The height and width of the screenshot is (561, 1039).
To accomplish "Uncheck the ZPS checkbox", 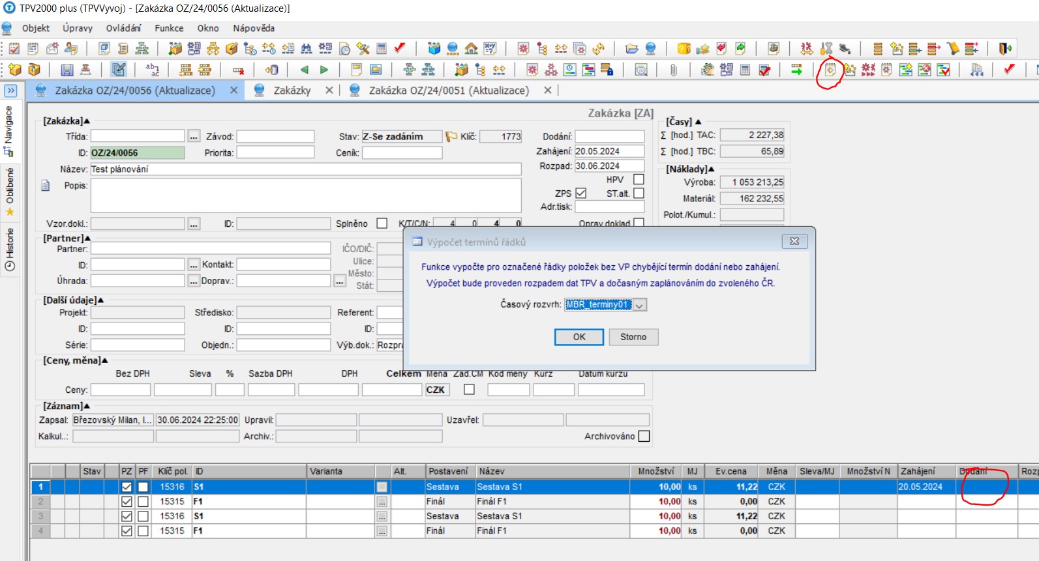I will [581, 194].
